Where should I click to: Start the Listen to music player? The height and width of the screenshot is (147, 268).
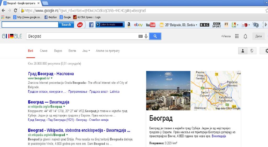coord(110,25)
